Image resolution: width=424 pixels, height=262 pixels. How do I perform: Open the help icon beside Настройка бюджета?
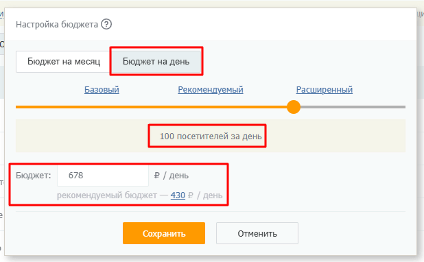click(106, 24)
